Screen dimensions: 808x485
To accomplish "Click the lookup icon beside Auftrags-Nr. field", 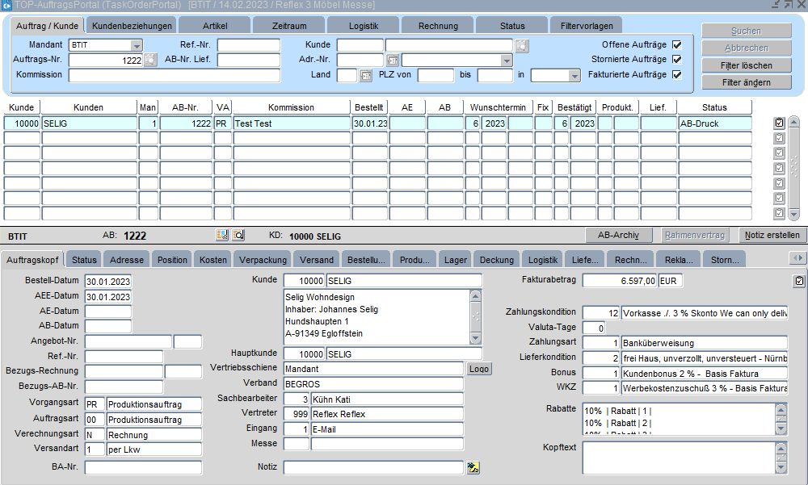I will (150, 61).
